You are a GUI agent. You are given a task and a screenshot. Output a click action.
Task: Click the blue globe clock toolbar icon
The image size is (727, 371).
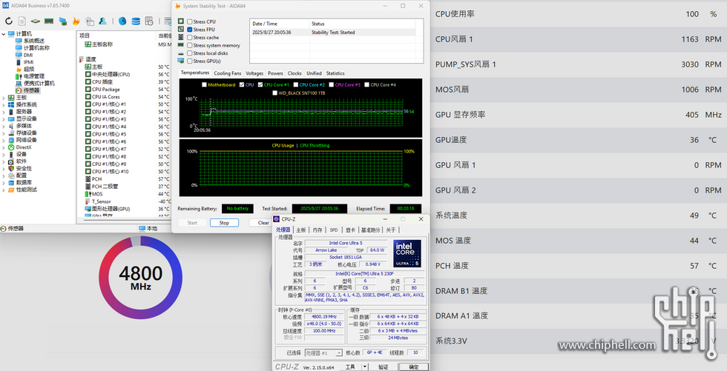tap(122, 21)
